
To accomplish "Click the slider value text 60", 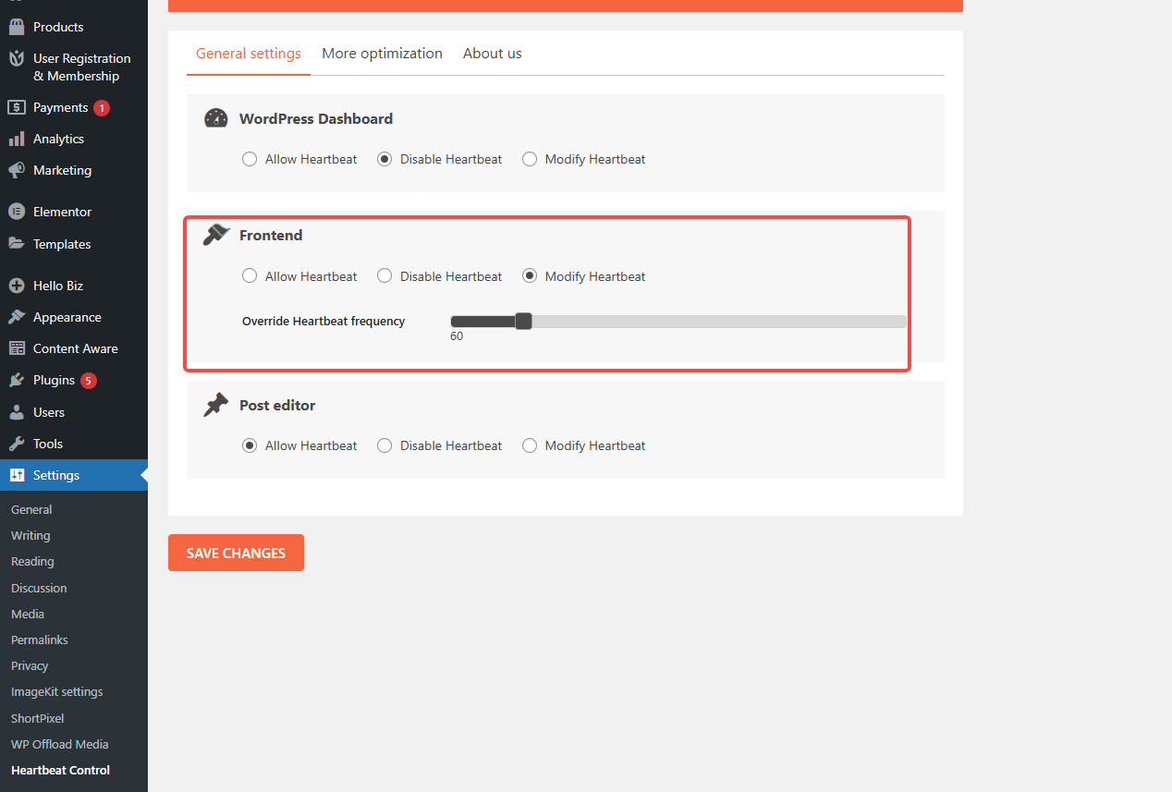I will 457,336.
